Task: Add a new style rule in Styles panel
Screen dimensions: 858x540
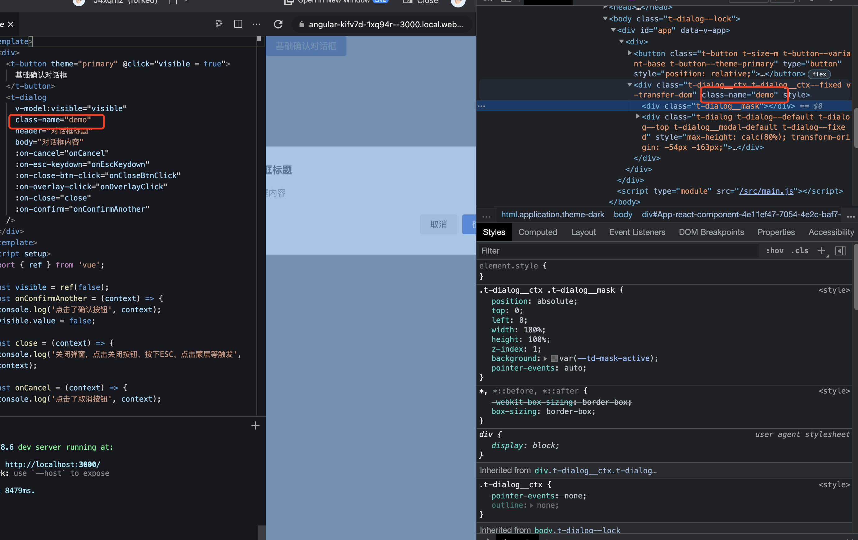Action: (x=822, y=251)
